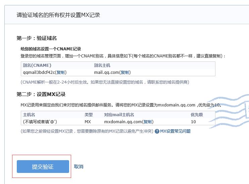
Task: Click the priority value 10 in the table
Action: click(x=193, y=122)
